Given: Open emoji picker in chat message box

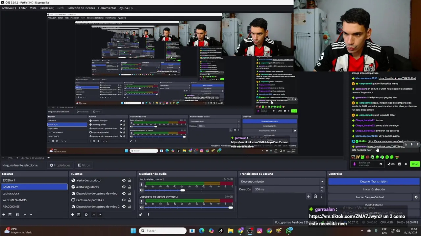Looking at the screenshot, I should pyautogui.click(x=381, y=164).
